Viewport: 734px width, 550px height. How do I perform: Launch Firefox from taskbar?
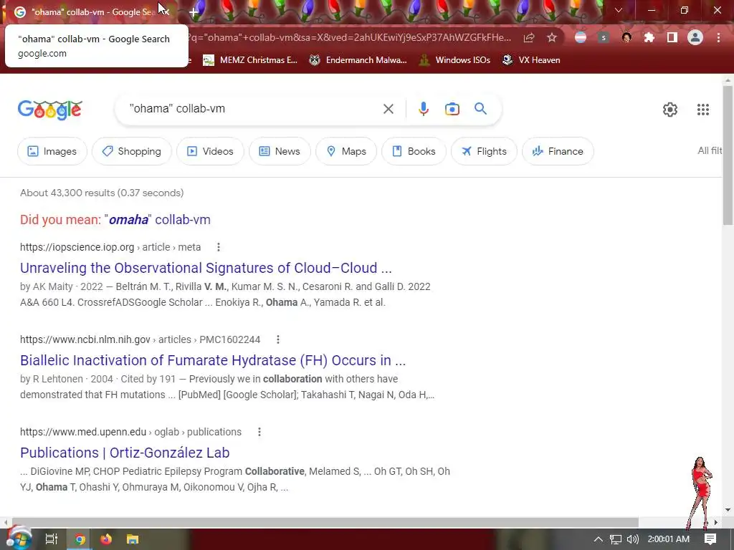(106, 539)
